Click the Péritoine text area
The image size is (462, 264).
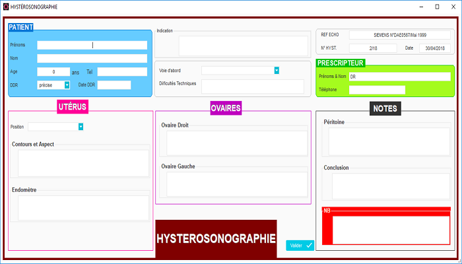click(x=389, y=141)
